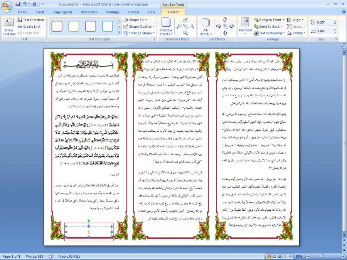Open the Change Shape menu
This screenshot has width=347, height=260.
click(x=139, y=33)
